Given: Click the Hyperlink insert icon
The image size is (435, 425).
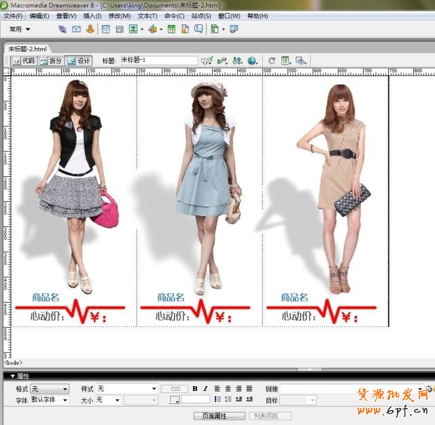Looking at the screenshot, I should coord(63,29).
